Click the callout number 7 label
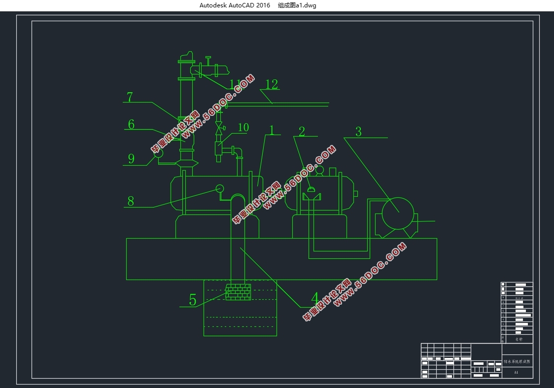This screenshot has width=554, height=388. pos(130,97)
